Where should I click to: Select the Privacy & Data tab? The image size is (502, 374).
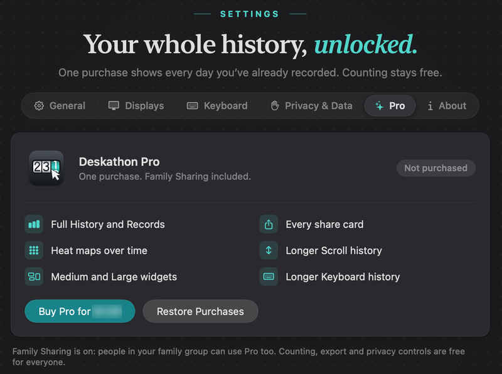pyautogui.click(x=311, y=106)
